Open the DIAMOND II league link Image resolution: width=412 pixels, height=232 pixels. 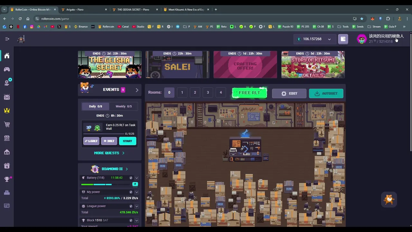click(115, 169)
